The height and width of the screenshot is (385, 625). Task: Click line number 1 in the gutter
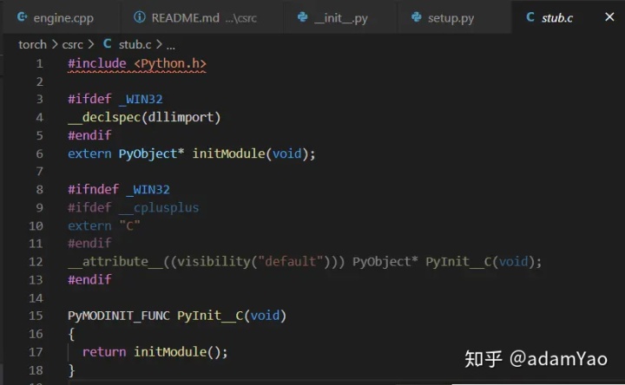[x=39, y=63]
